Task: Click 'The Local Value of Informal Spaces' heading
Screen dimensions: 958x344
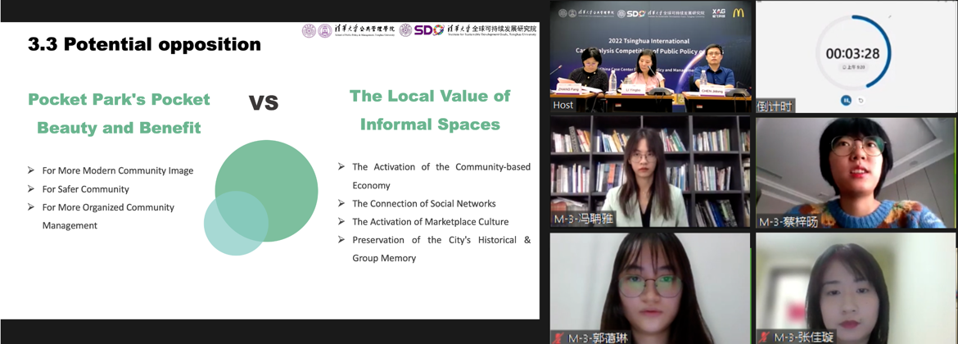Action: (430, 110)
